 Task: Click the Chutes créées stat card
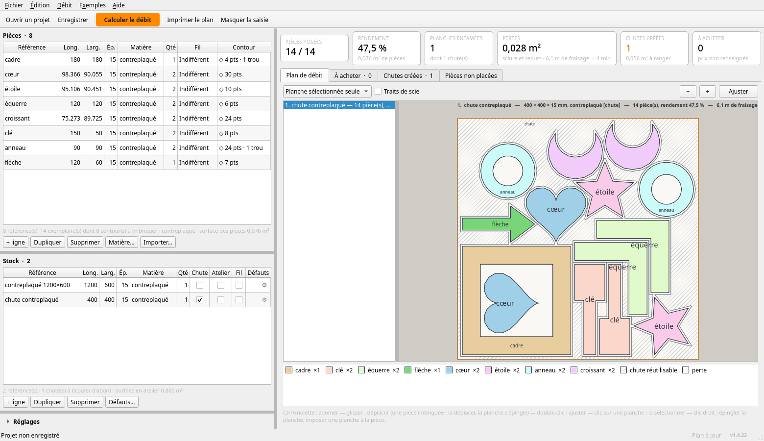coord(654,48)
